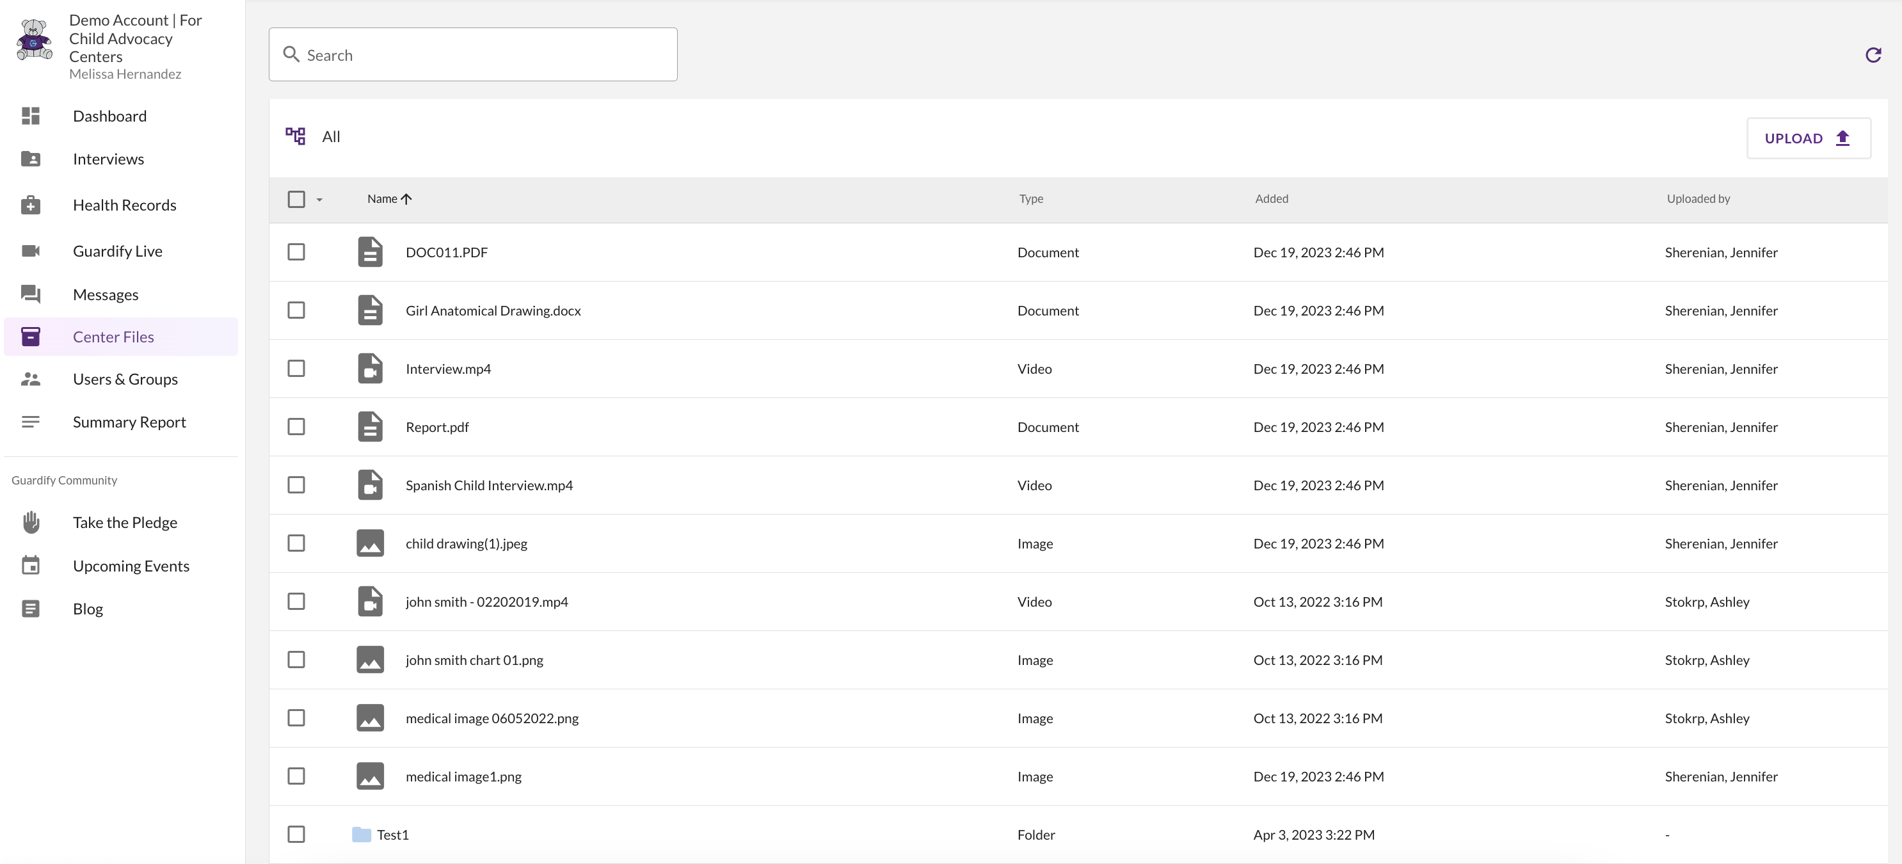Tick the medical image1.png checkbox

coord(296,776)
